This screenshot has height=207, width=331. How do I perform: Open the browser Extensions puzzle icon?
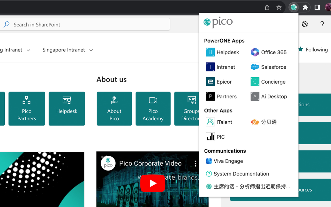coord(305,7)
